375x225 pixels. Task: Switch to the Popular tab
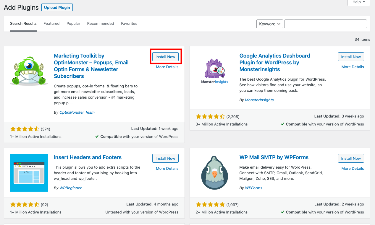pos(73,24)
